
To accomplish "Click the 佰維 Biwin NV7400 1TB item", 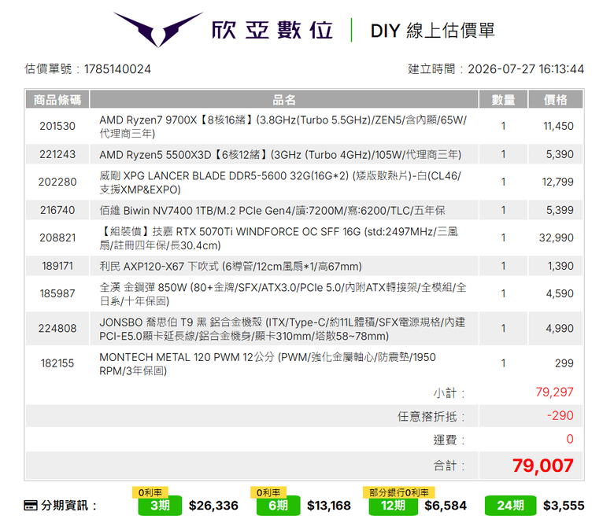I will click(x=272, y=211).
